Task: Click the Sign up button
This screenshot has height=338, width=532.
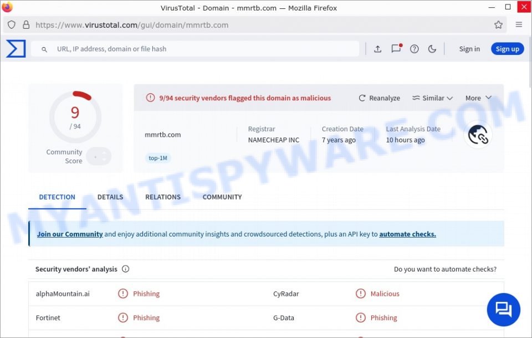Action: 507,49
